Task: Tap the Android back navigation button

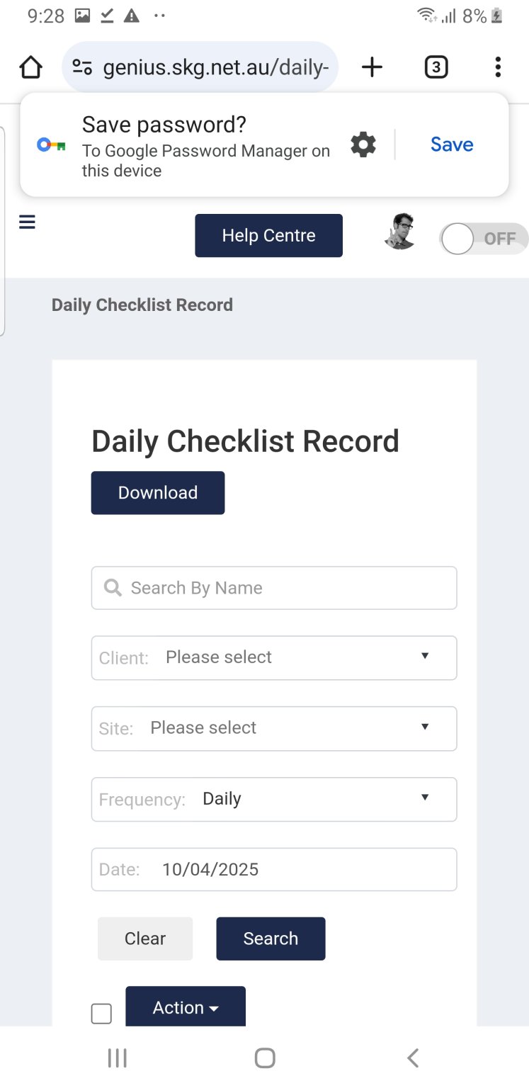Action: (412, 1057)
